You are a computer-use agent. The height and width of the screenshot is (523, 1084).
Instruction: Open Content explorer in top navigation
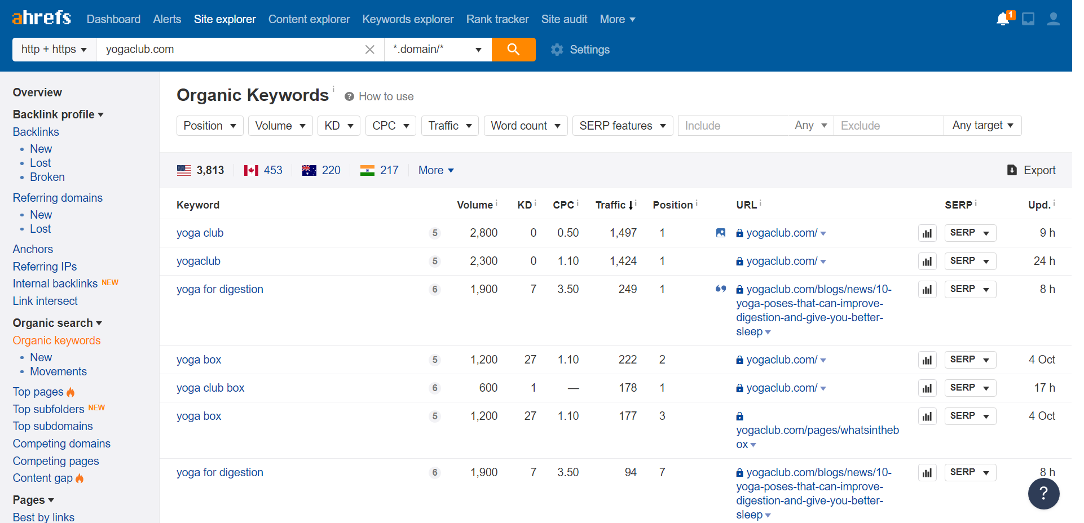[x=309, y=19]
